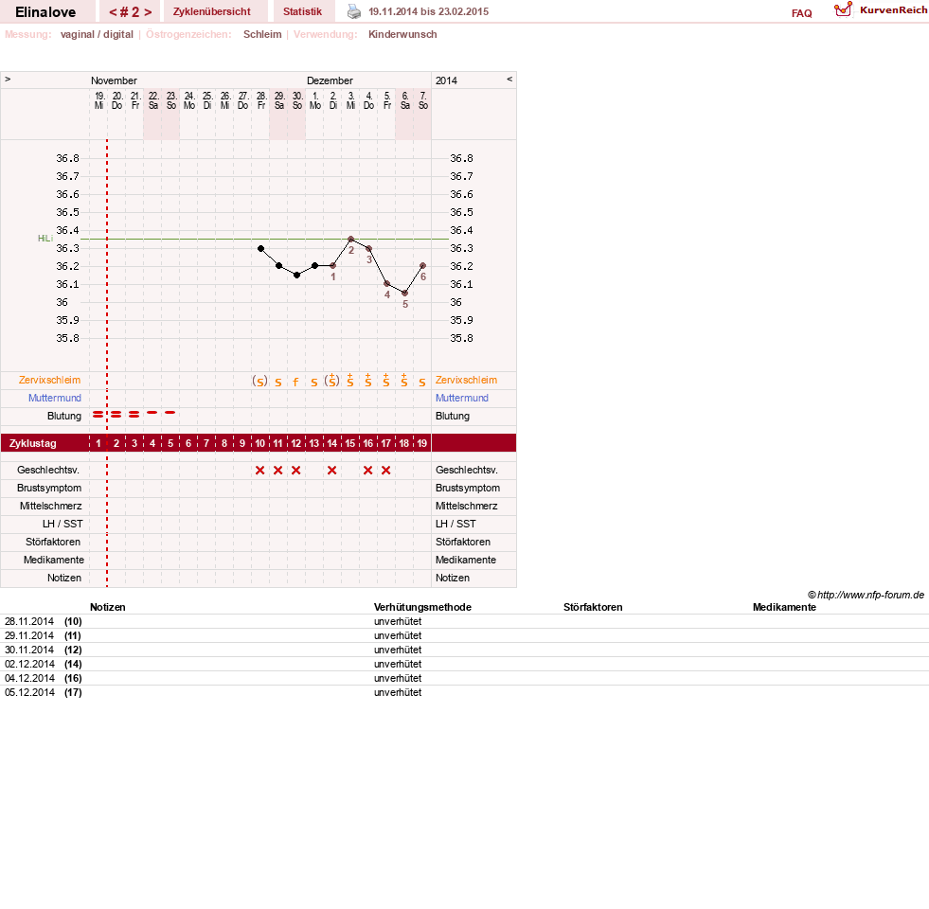Viewport: 929px width, 909px height.
Task: Click the (S+) mucus symbol on day 14
Action: [x=331, y=380]
